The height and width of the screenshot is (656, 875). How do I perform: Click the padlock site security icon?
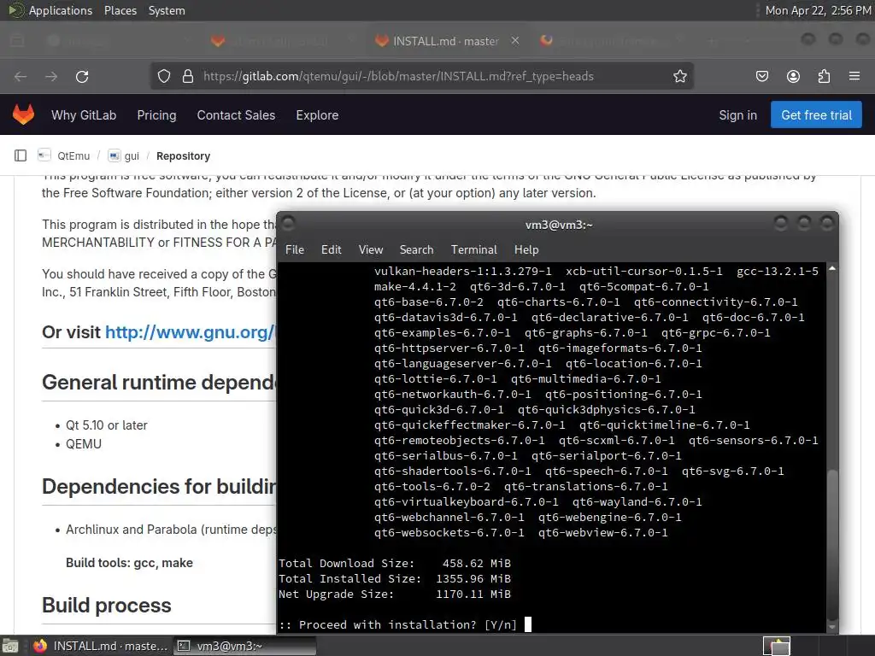(188, 76)
